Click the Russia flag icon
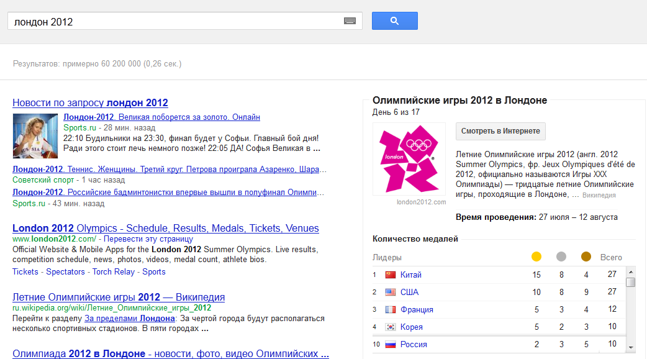Image resolution: width=647 pixels, height=359 pixels. (x=391, y=344)
